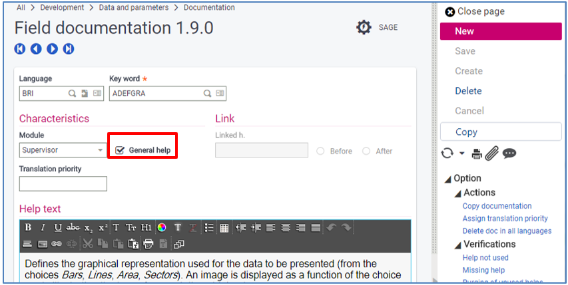This screenshot has height=285, width=568.
Task: Insert a table in help text
Action: [x=224, y=227]
